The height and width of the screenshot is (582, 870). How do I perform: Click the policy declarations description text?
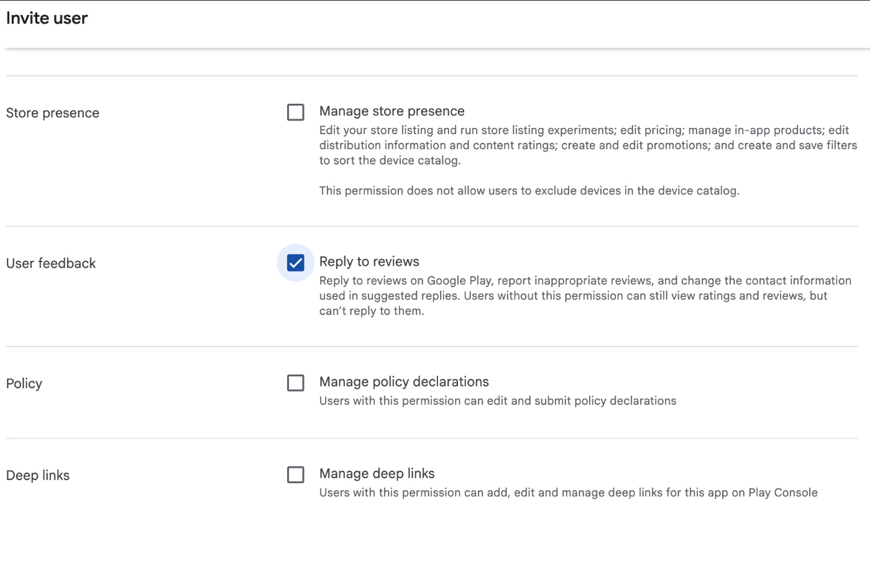(x=497, y=401)
